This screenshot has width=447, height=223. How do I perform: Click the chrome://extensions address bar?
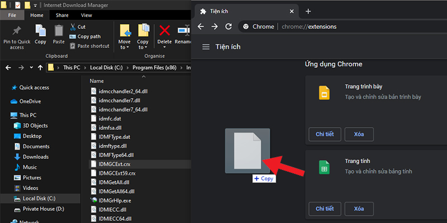(343, 27)
